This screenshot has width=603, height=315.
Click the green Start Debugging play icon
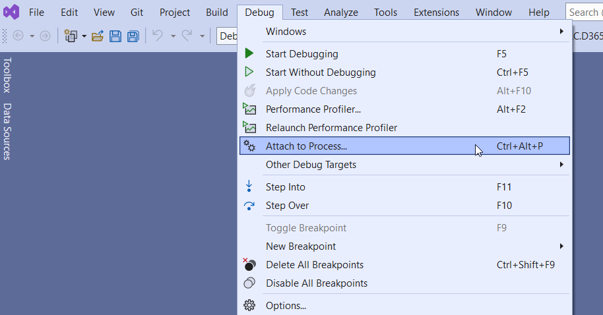[x=249, y=53]
